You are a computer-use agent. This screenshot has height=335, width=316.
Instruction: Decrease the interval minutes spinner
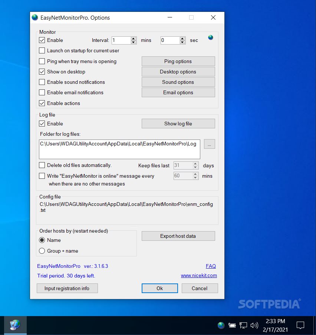coord(134,42)
